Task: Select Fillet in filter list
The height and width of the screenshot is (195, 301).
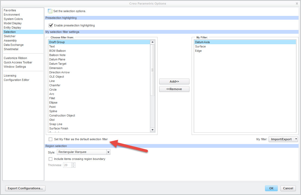Action: [x=99, y=98]
